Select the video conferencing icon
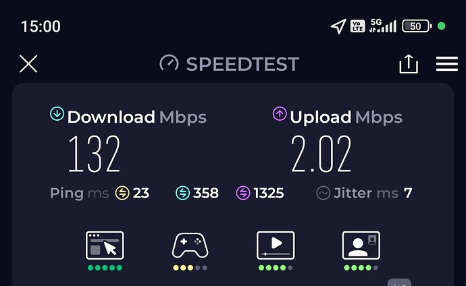 click(361, 246)
